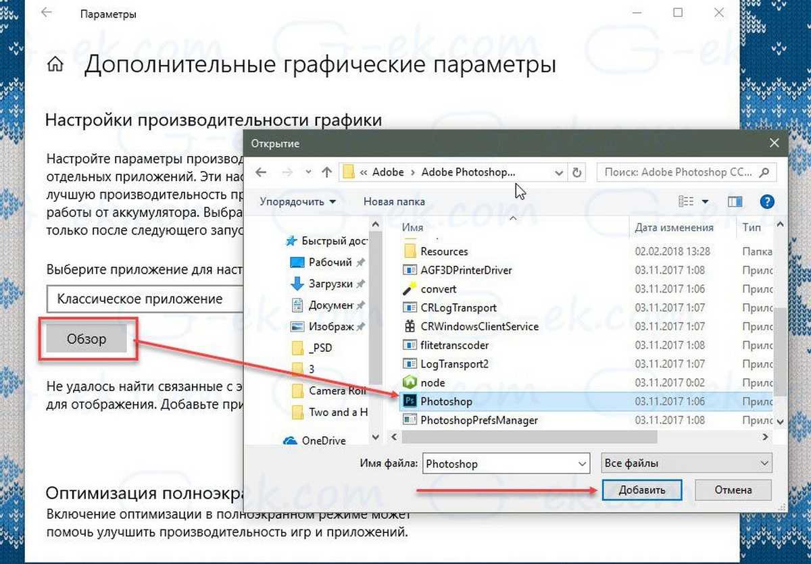Click the Back arrow in the Open dialog

pos(262,172)
